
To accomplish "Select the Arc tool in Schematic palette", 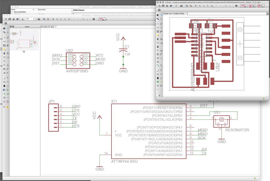I will (8, 82).
